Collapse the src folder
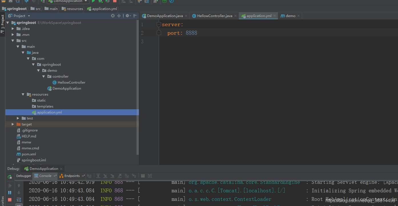This screenshot has width=398, height=206. 13,41
